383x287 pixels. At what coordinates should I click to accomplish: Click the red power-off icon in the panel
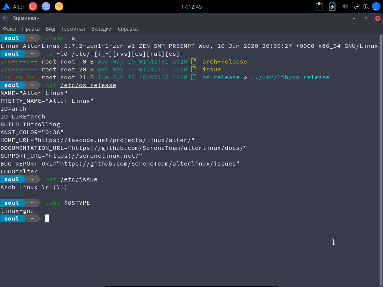pos(33,6)
